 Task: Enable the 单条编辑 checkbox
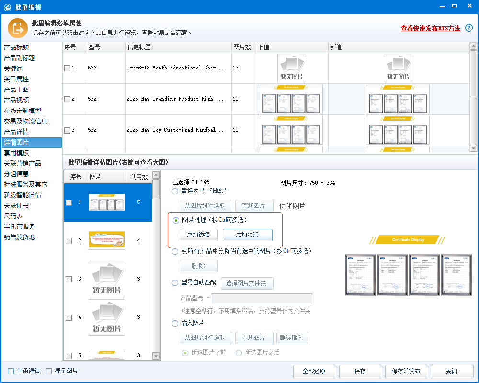coord(11,371)
